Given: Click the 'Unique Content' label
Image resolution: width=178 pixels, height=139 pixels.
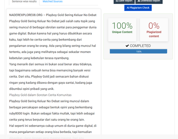Looking at the screenshot, I should pos(122,32).
